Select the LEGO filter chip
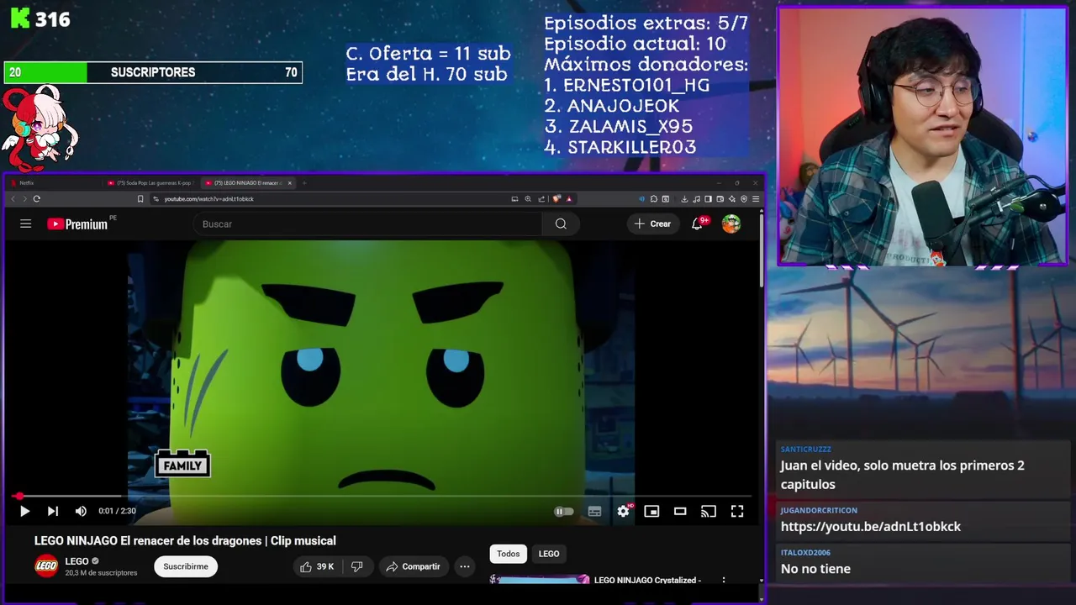The height and width of the screenshot is (605, 1076). 549,554
